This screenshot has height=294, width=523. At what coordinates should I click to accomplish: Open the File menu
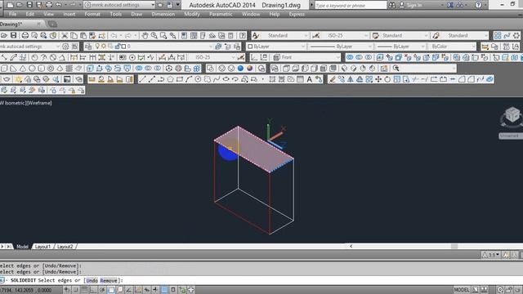pos(13,15)
